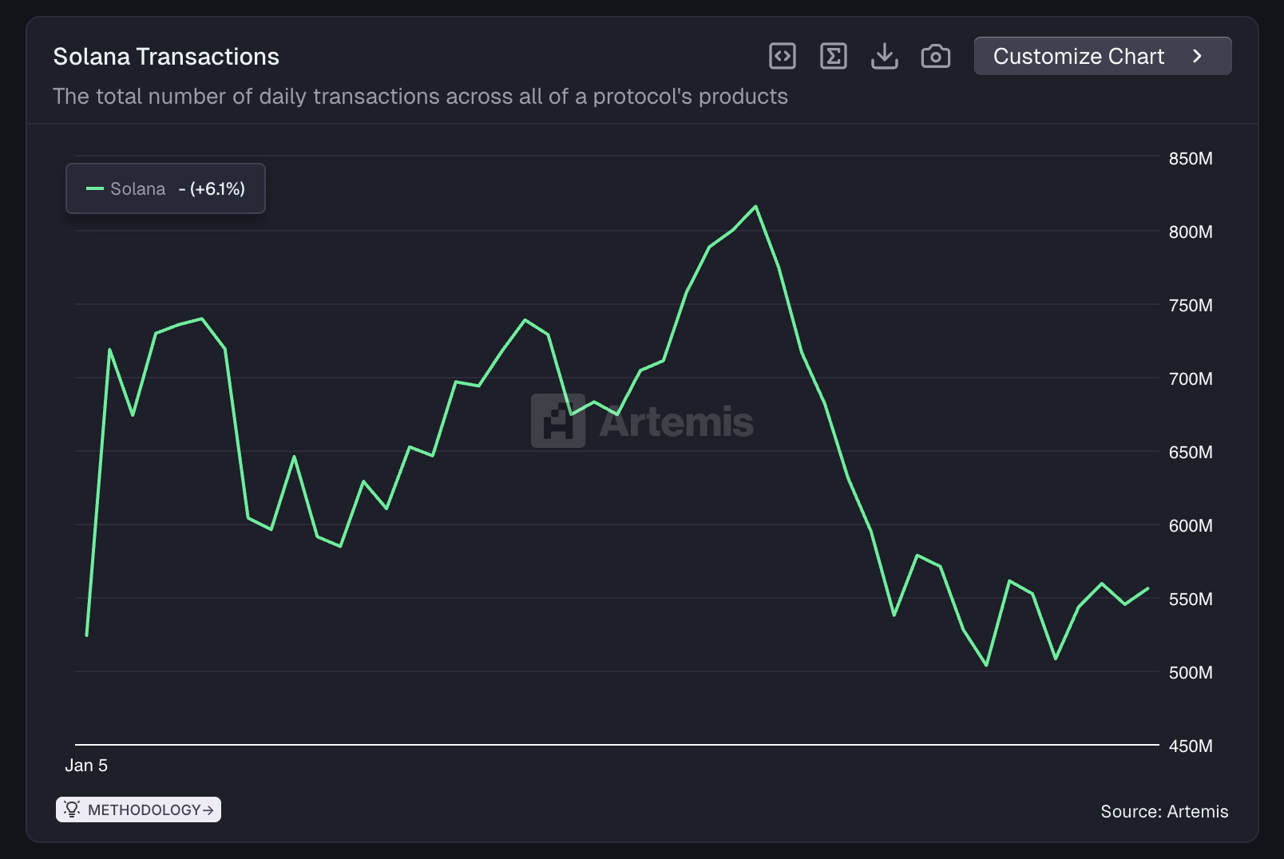Select the Solana Transactions title

(166, 56)
